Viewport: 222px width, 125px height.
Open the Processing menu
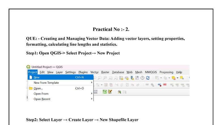click(166, 72)
